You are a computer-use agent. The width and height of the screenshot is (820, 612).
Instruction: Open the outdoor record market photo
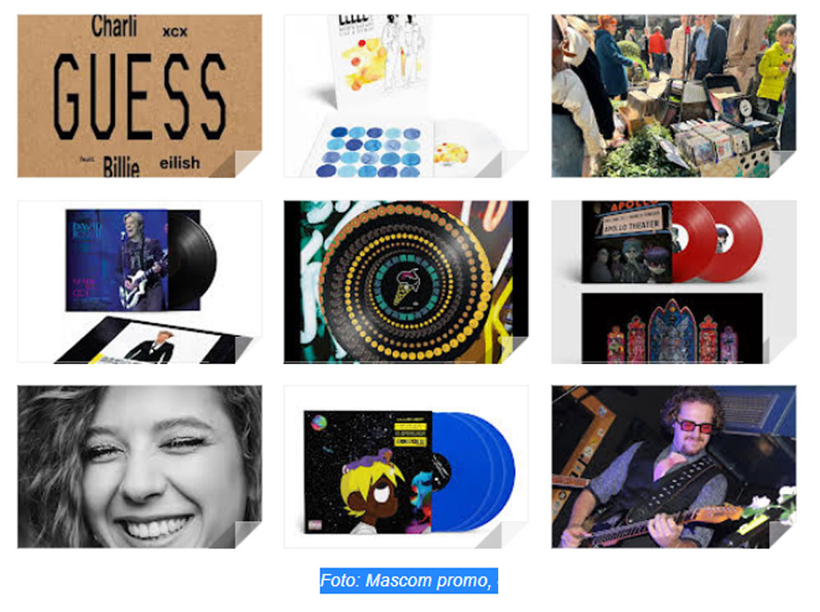coord(674,96)
